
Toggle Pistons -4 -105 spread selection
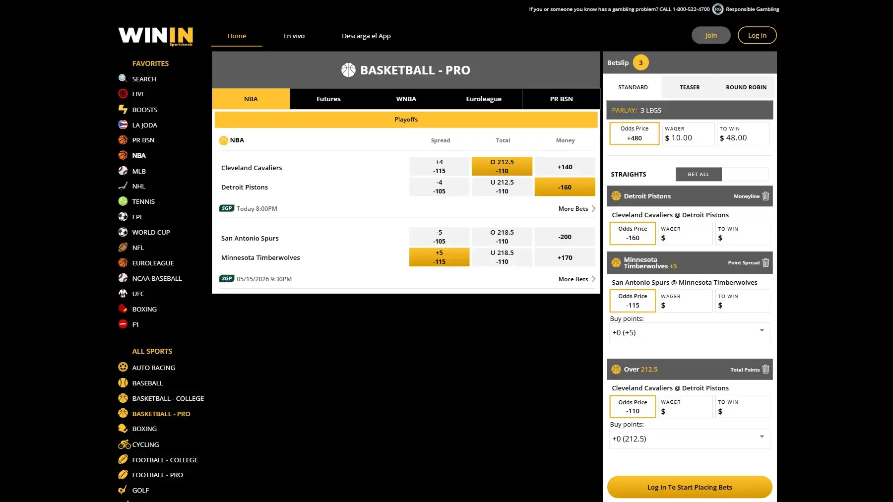tap(439, 187)
